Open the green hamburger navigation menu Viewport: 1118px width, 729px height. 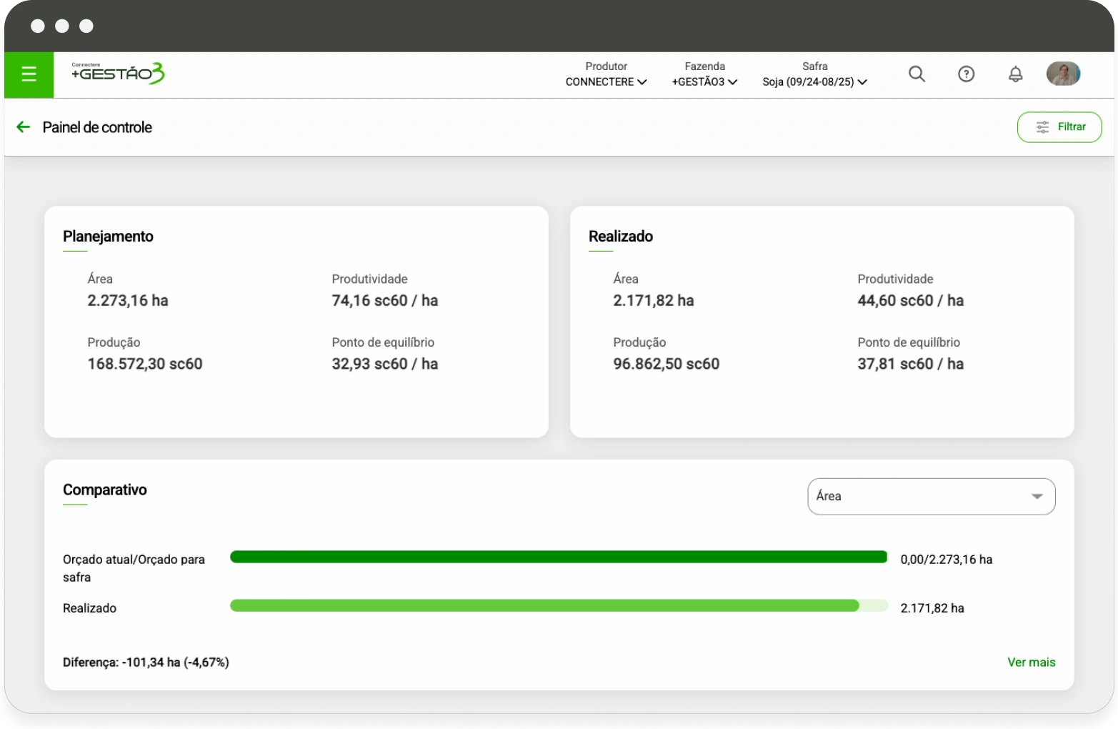click(29, 74)
